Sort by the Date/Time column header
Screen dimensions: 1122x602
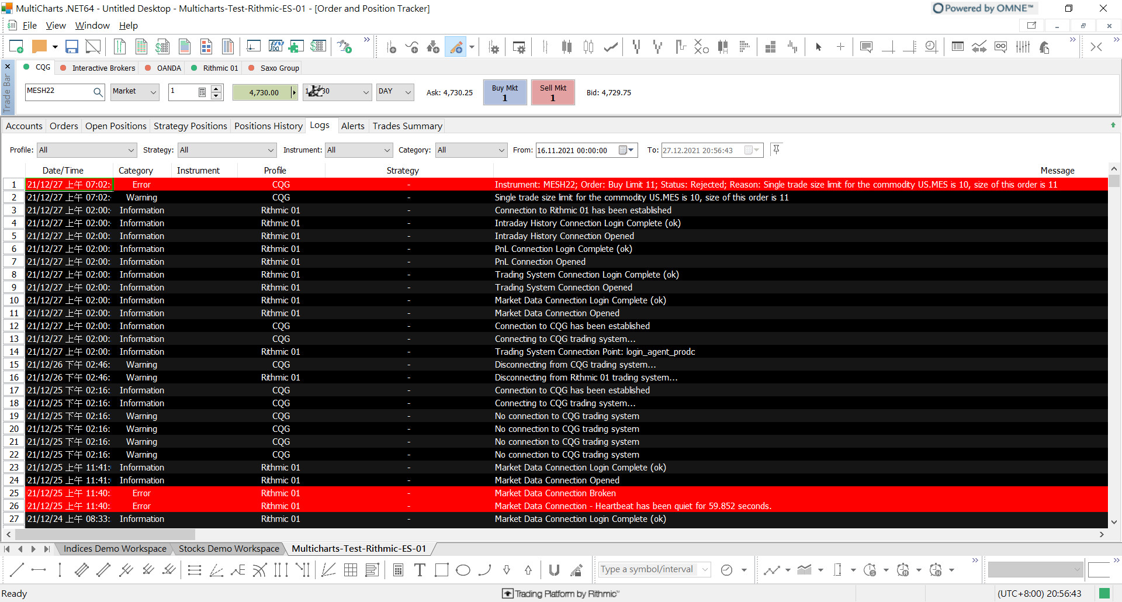pos(63,171)
